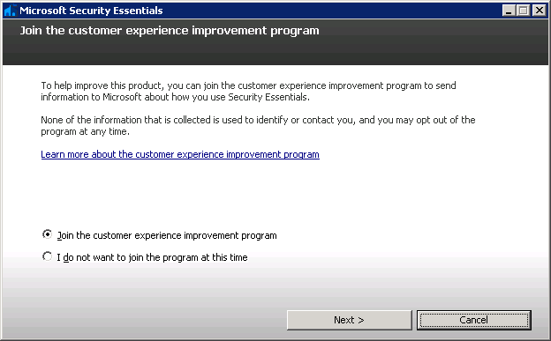Proceed with the Next > button
The image size is (551, 341).
coord(350,320)
